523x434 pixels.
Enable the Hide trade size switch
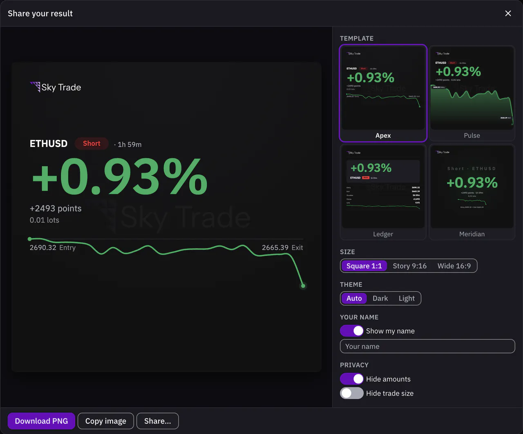[352, 393]
